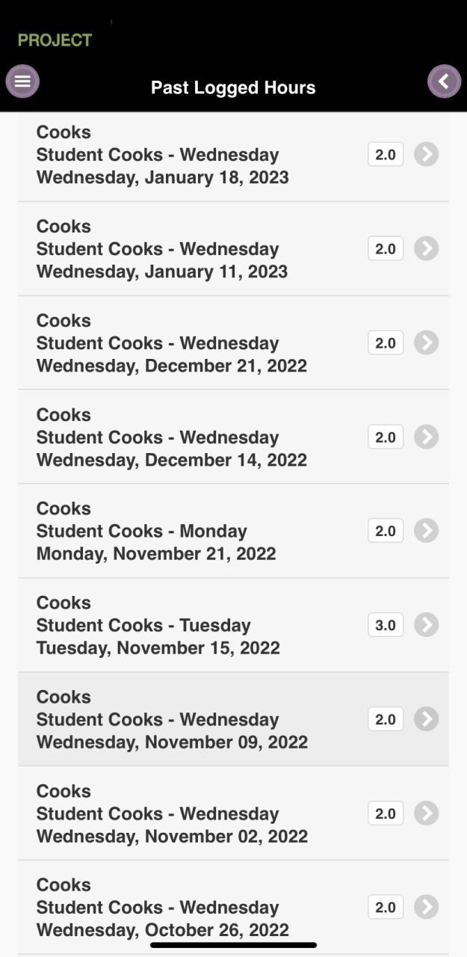Open arrow for January 18, 2023 entry
Image resolution: width=467 pixels, height=957 pixels.
pyautogui.click(x=426, y=155)
